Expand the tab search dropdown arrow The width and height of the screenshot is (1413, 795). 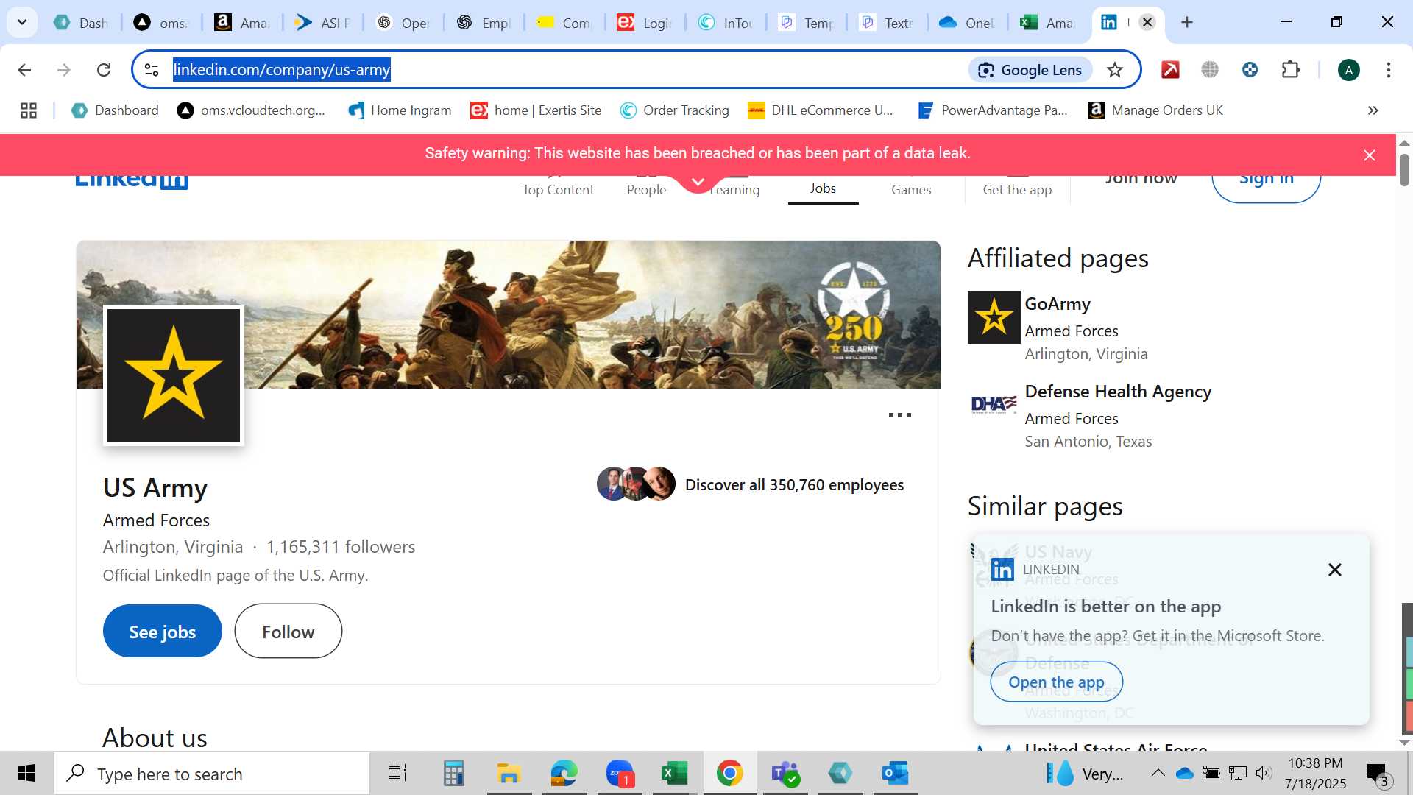22,22
